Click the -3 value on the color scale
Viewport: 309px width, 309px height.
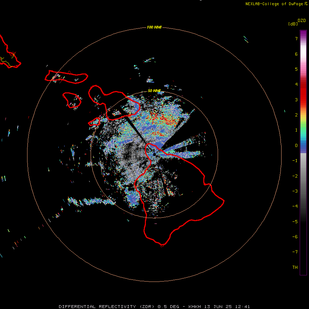point(295,191)
